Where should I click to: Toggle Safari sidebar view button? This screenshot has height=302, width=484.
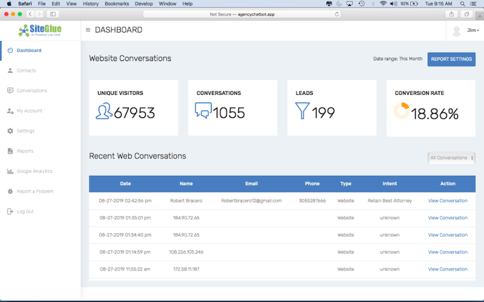(x=53, y=14)
